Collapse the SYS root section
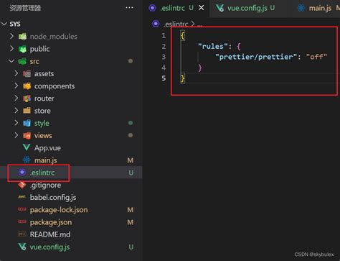Screen dimensions: 340x261 tap(4, 24)
